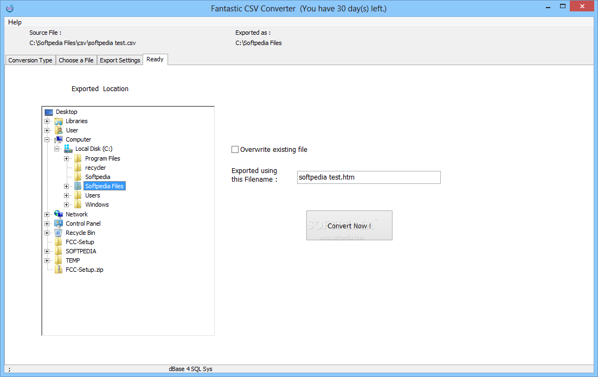Select the Recycle Bin label
Image resolution: width=598 pixels, height=377 pixels.
pyautogui.click(x=80, y=233)
